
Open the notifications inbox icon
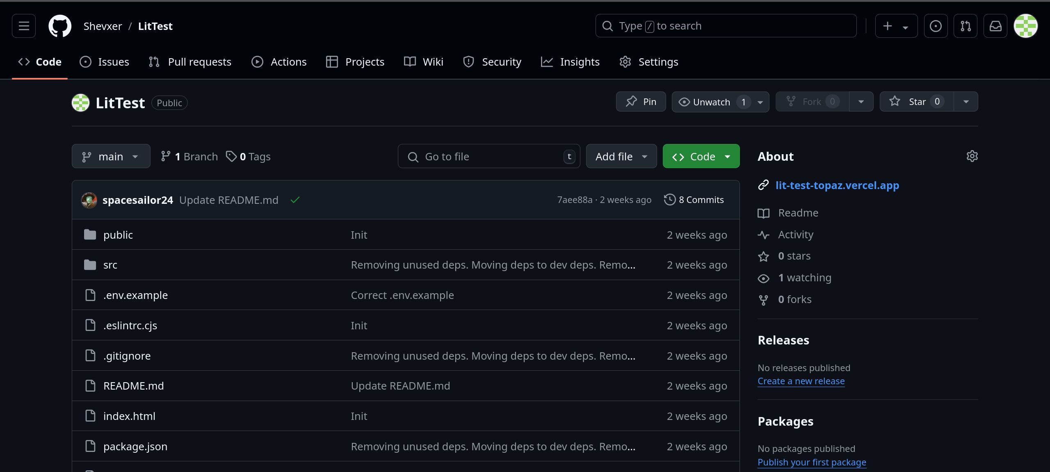coord(995,26)
